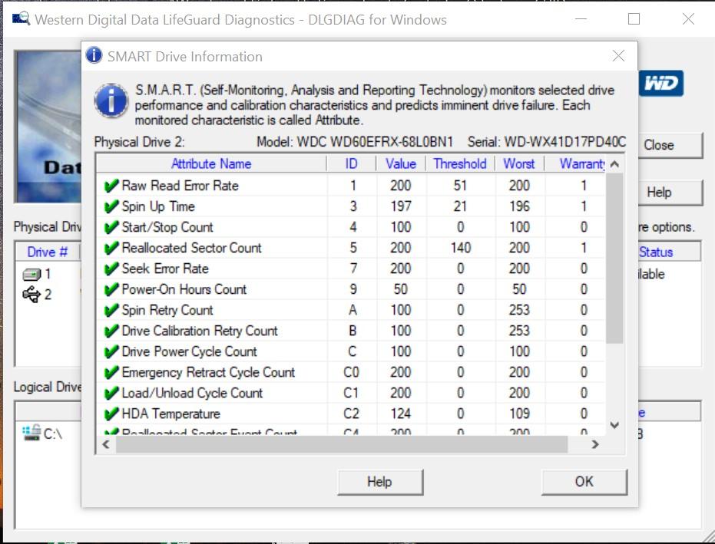
Task: Click the green checkmark beside Drive Calibration Retry Count
Action: click(x=111, y=331)
